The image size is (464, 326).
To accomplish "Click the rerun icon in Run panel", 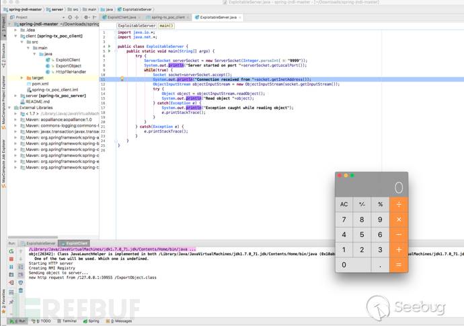I will coord(11,251).
